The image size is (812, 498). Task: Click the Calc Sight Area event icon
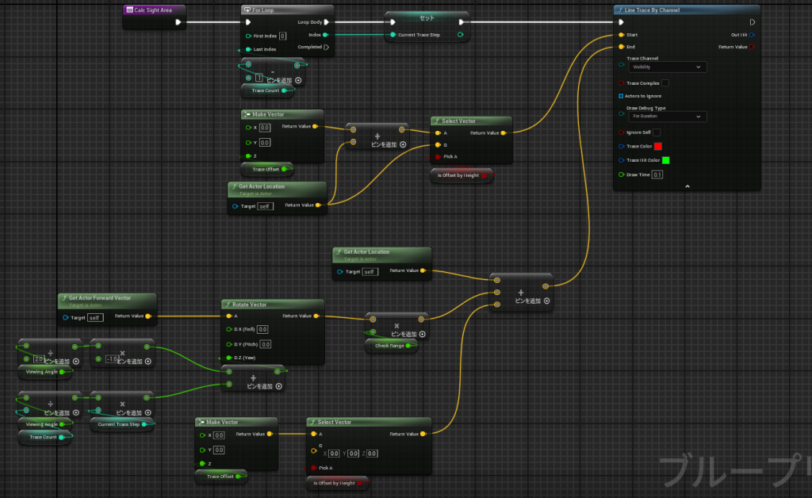pyautogui.click(x=130, y=10)
